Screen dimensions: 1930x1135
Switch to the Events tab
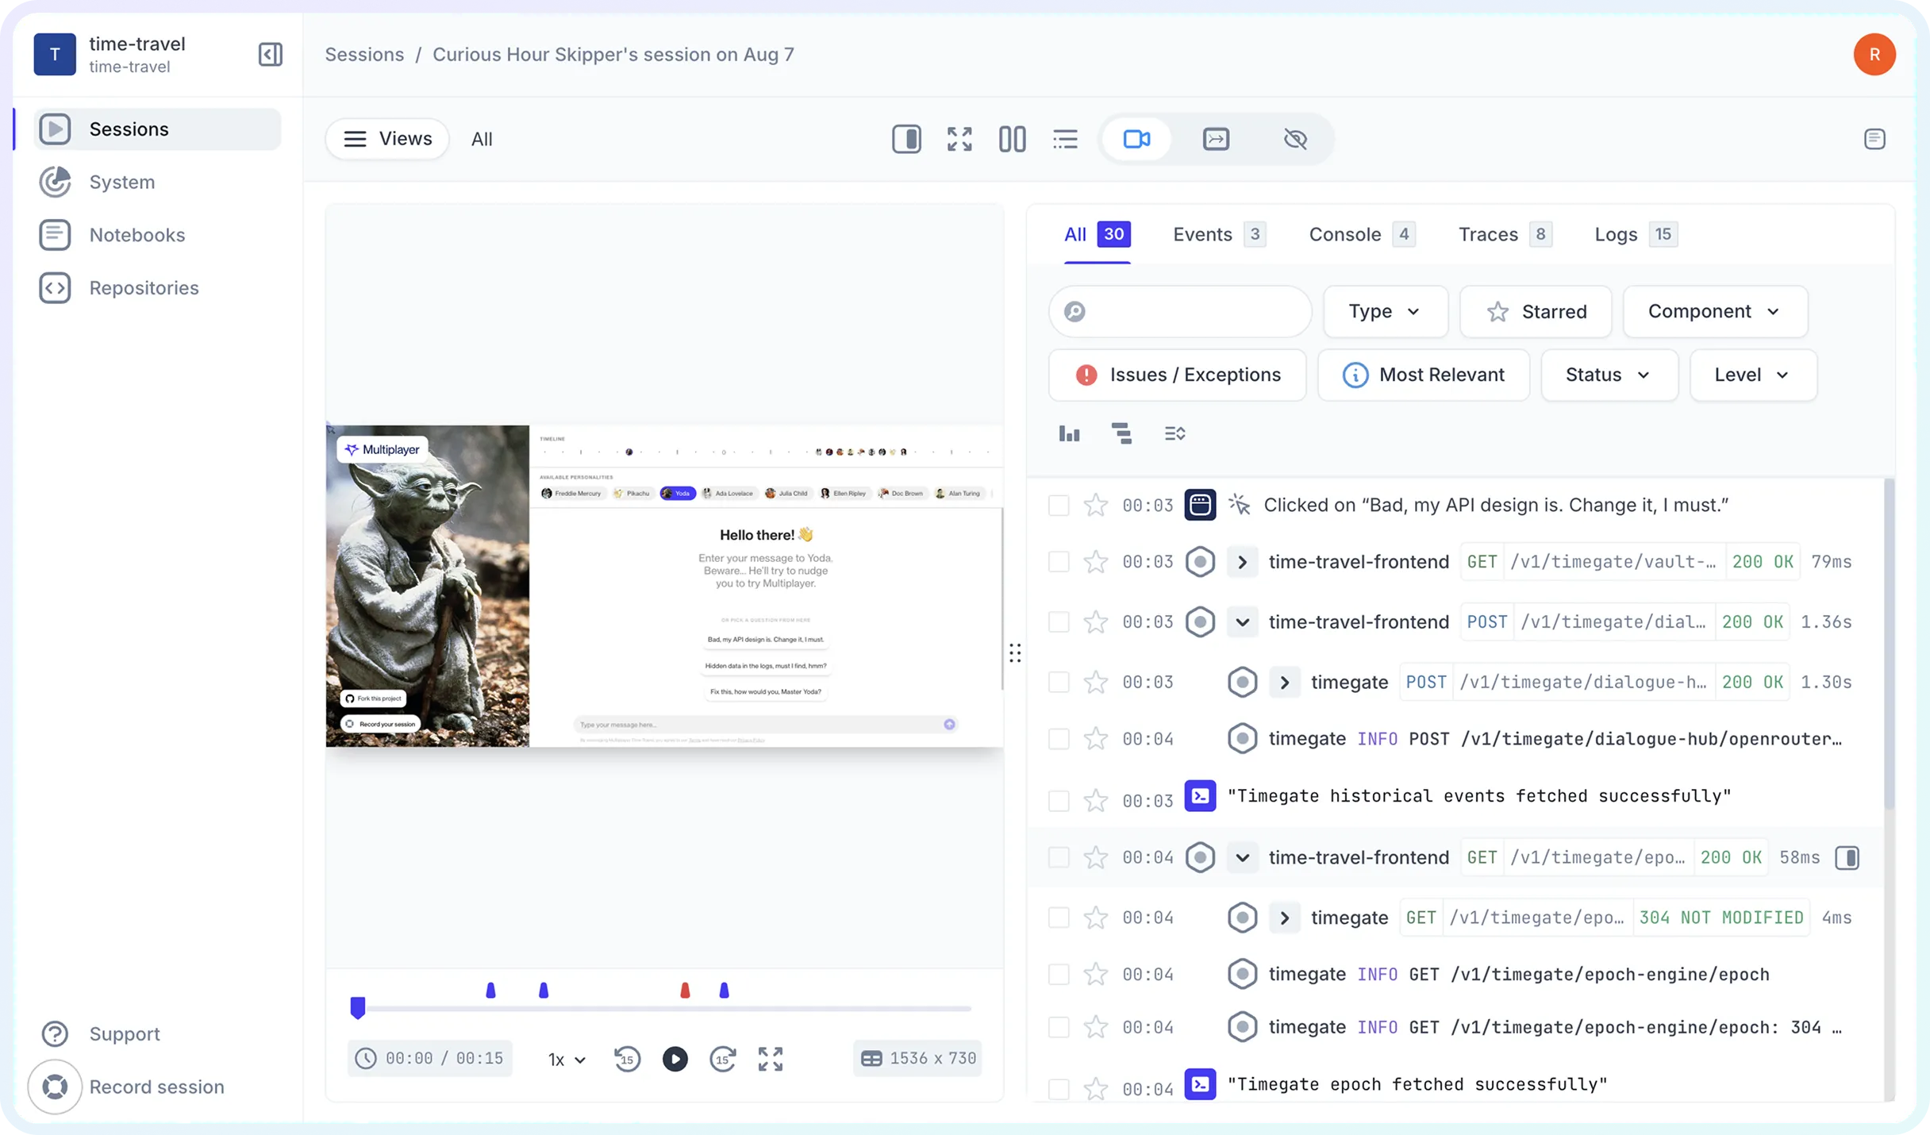pyautogui.click(x=1219, y=234)
